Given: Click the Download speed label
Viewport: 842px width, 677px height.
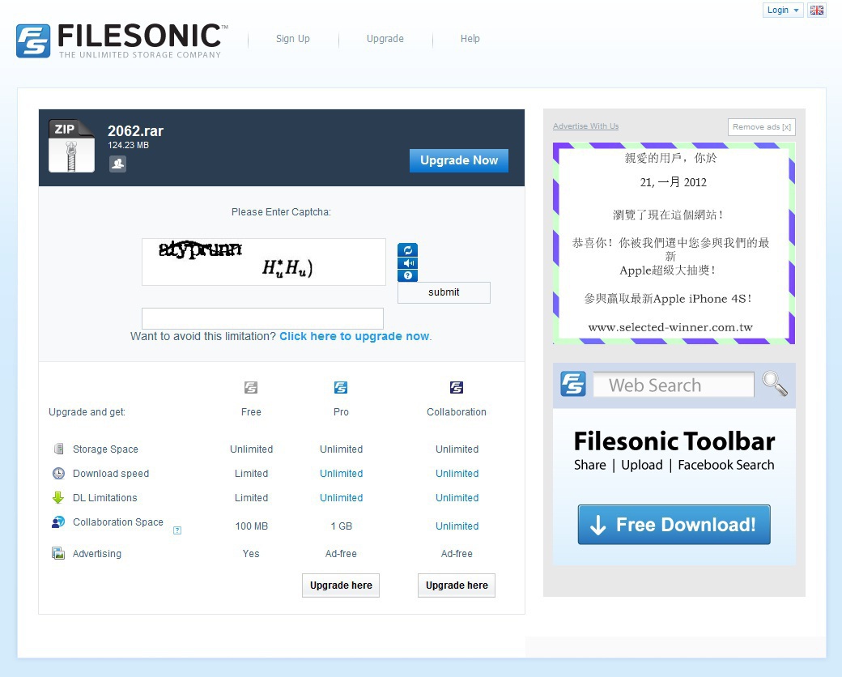Looking at the screenshot, I should click(x=111, y=474).
